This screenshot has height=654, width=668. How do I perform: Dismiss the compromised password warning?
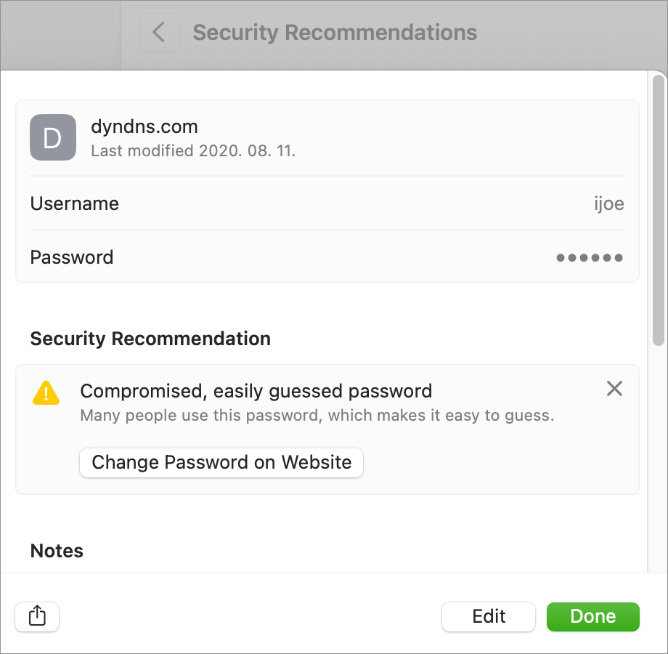614,388
